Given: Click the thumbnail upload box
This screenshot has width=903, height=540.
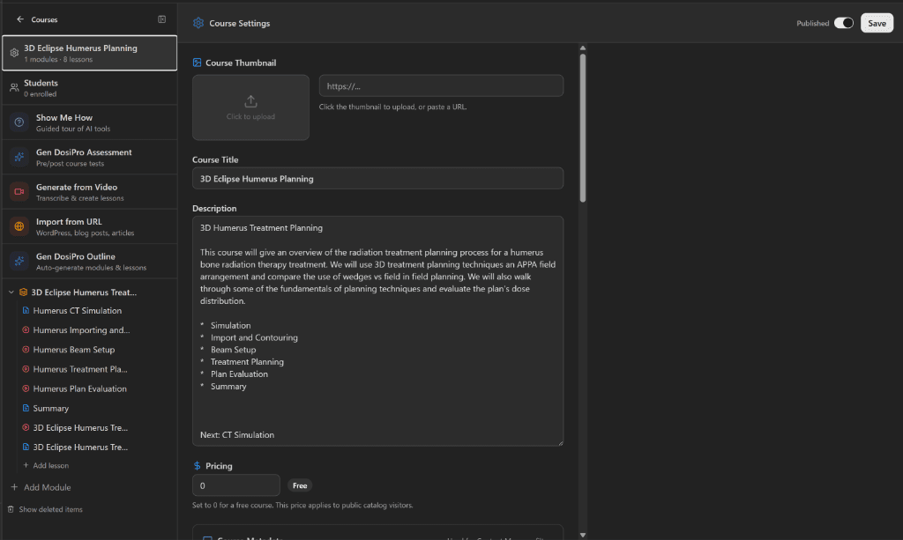Looking at the screenshot, I should (250, 107).
